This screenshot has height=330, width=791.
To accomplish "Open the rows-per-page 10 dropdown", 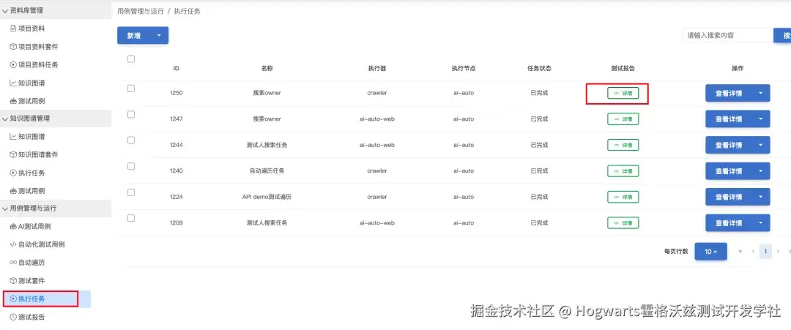I will [x=710, y=252].
